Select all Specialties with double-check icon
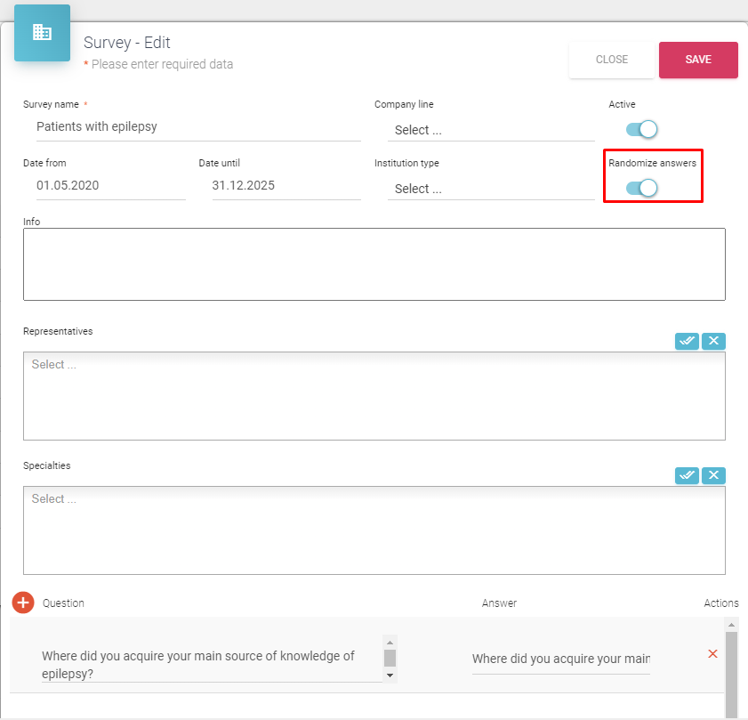The image size is (748, 720). pos(687,475)
